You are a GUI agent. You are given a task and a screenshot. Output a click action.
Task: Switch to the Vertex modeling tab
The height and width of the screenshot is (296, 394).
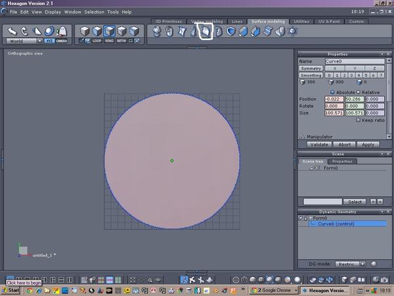[206, 21]
